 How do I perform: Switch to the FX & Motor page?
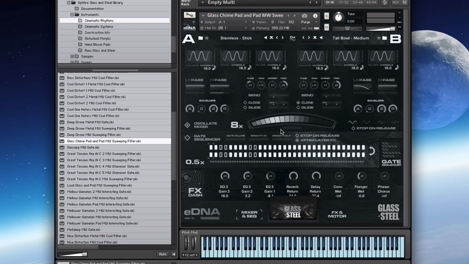(x=337, y=214)
